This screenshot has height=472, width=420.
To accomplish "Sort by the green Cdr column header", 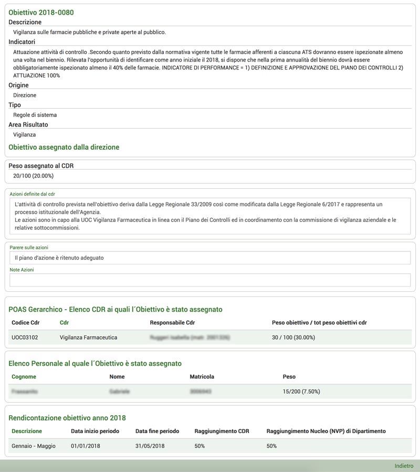I will pos(64,322).
